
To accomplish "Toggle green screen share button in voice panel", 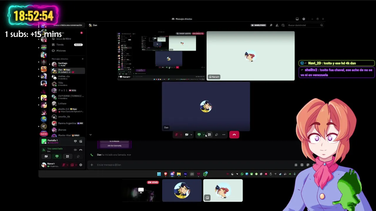I will (x=57, y=156).
